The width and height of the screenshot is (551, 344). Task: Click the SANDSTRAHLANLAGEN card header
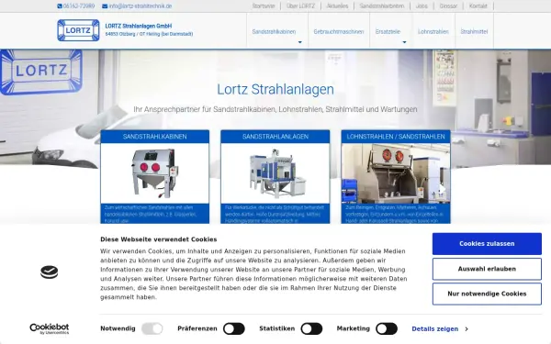click(275, 137)
